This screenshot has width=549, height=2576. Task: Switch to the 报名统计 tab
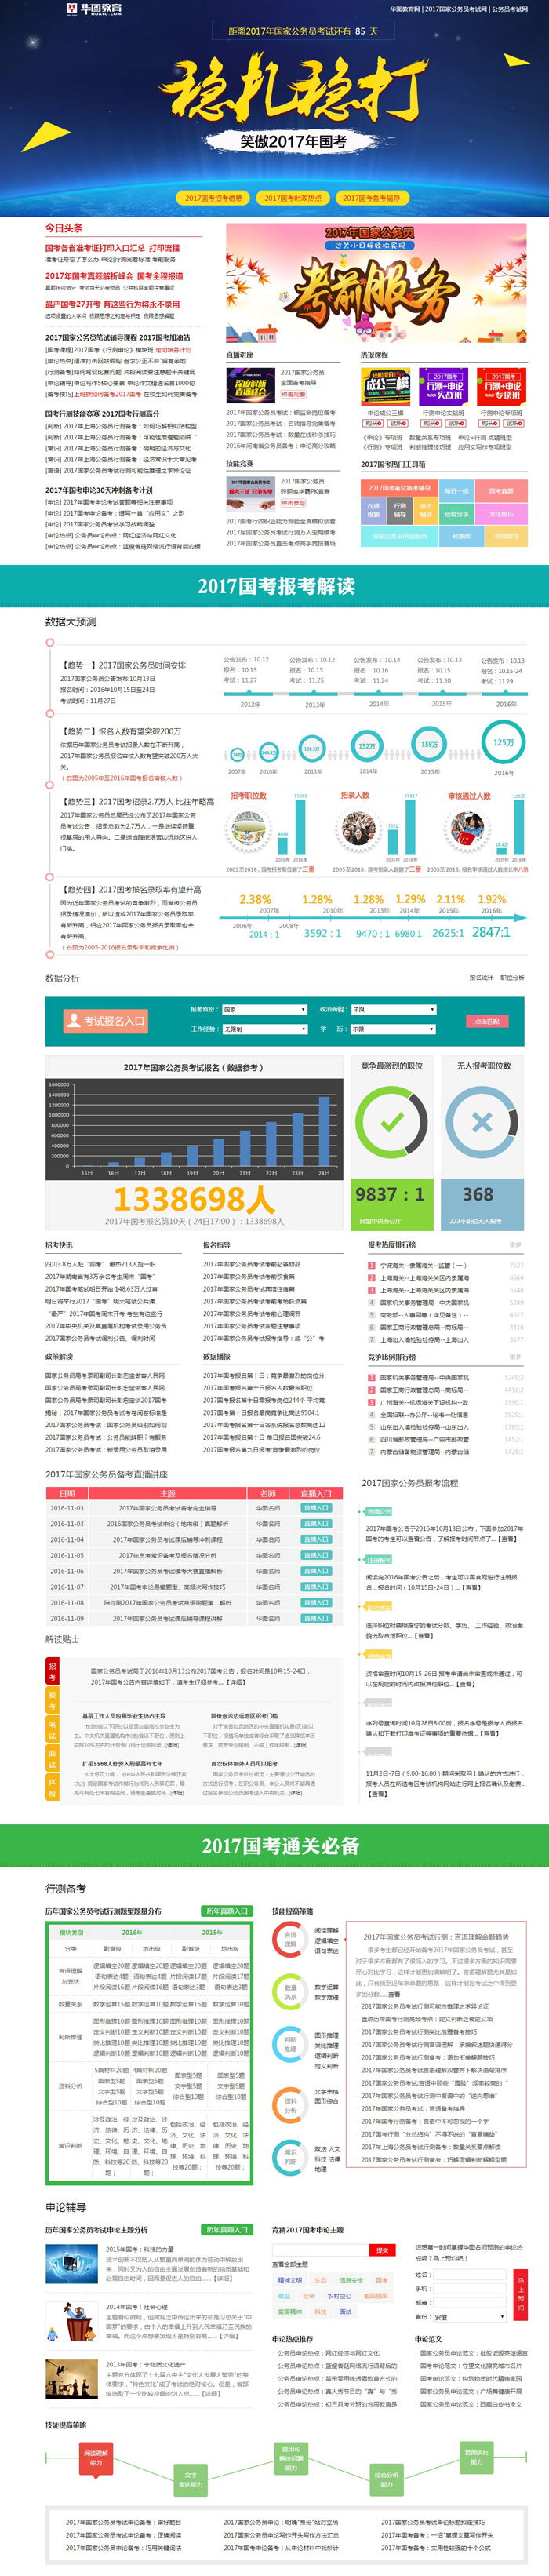481,977
